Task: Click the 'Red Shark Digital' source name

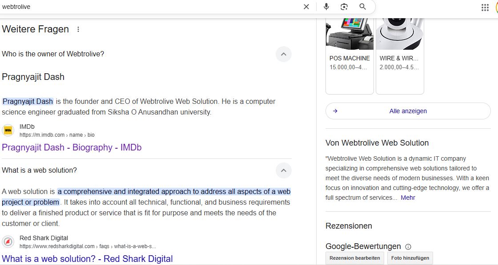Action: point(44,238)
